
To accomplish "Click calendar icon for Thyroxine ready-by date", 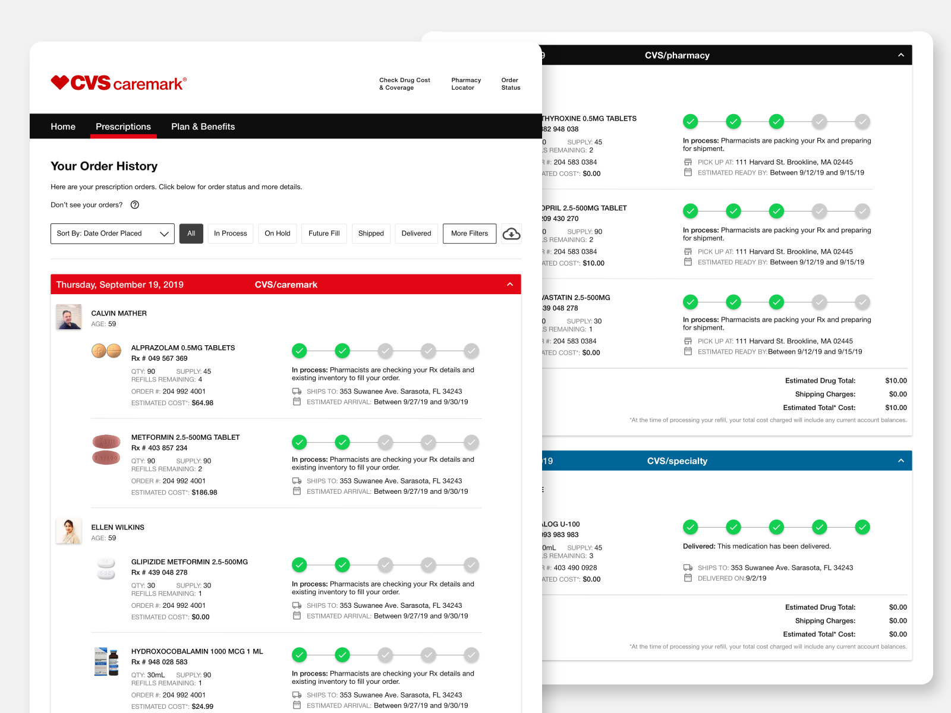I will pos(688,172).
